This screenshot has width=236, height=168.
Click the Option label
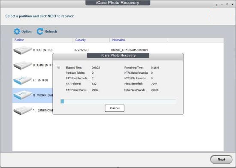click(27, 31)
